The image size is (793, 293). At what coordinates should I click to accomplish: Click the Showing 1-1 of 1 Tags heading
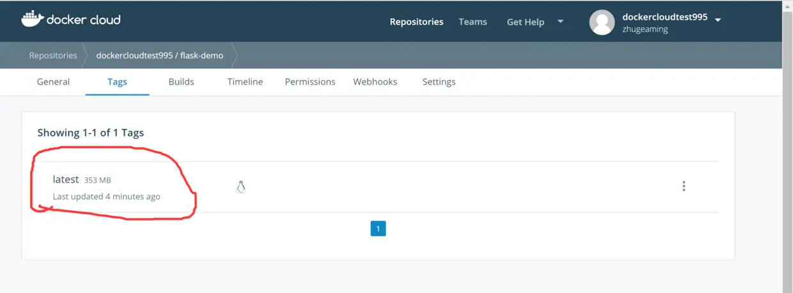tap(91, 133)
